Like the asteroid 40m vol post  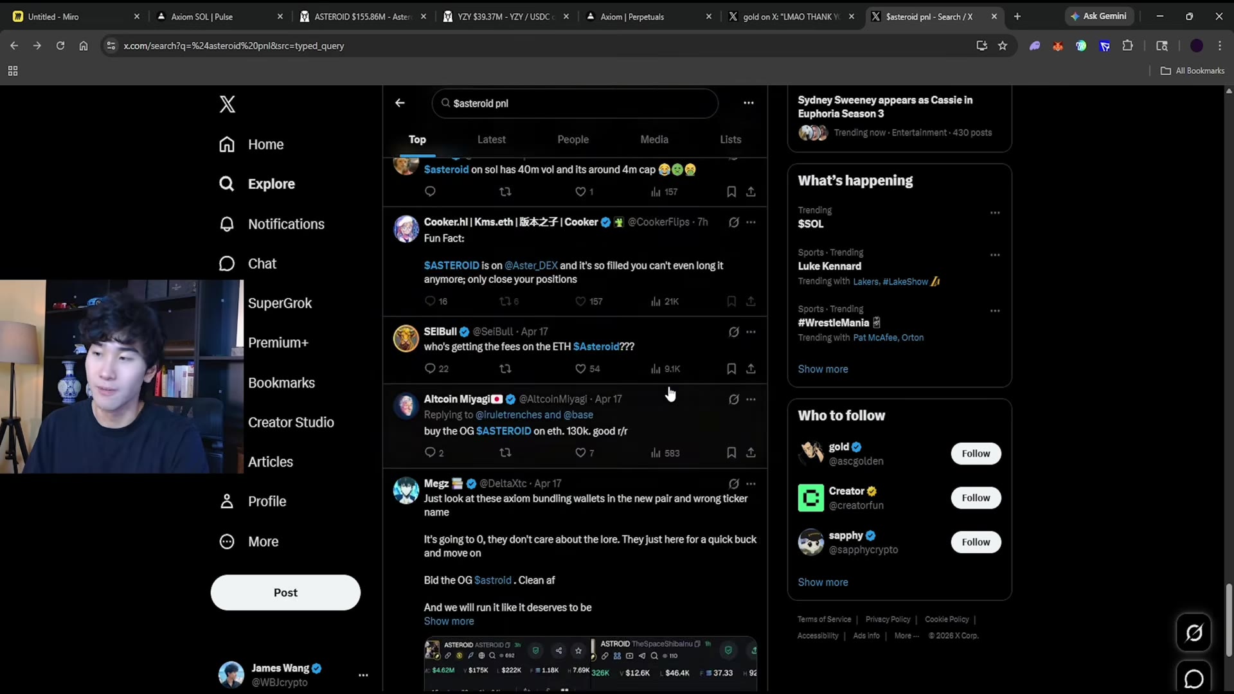pos(580,192)
